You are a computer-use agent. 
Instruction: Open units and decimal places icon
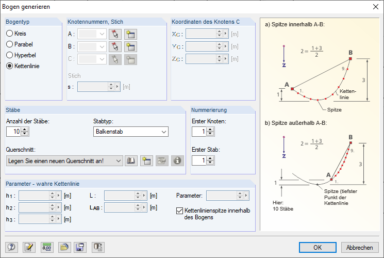coord(47,247)
